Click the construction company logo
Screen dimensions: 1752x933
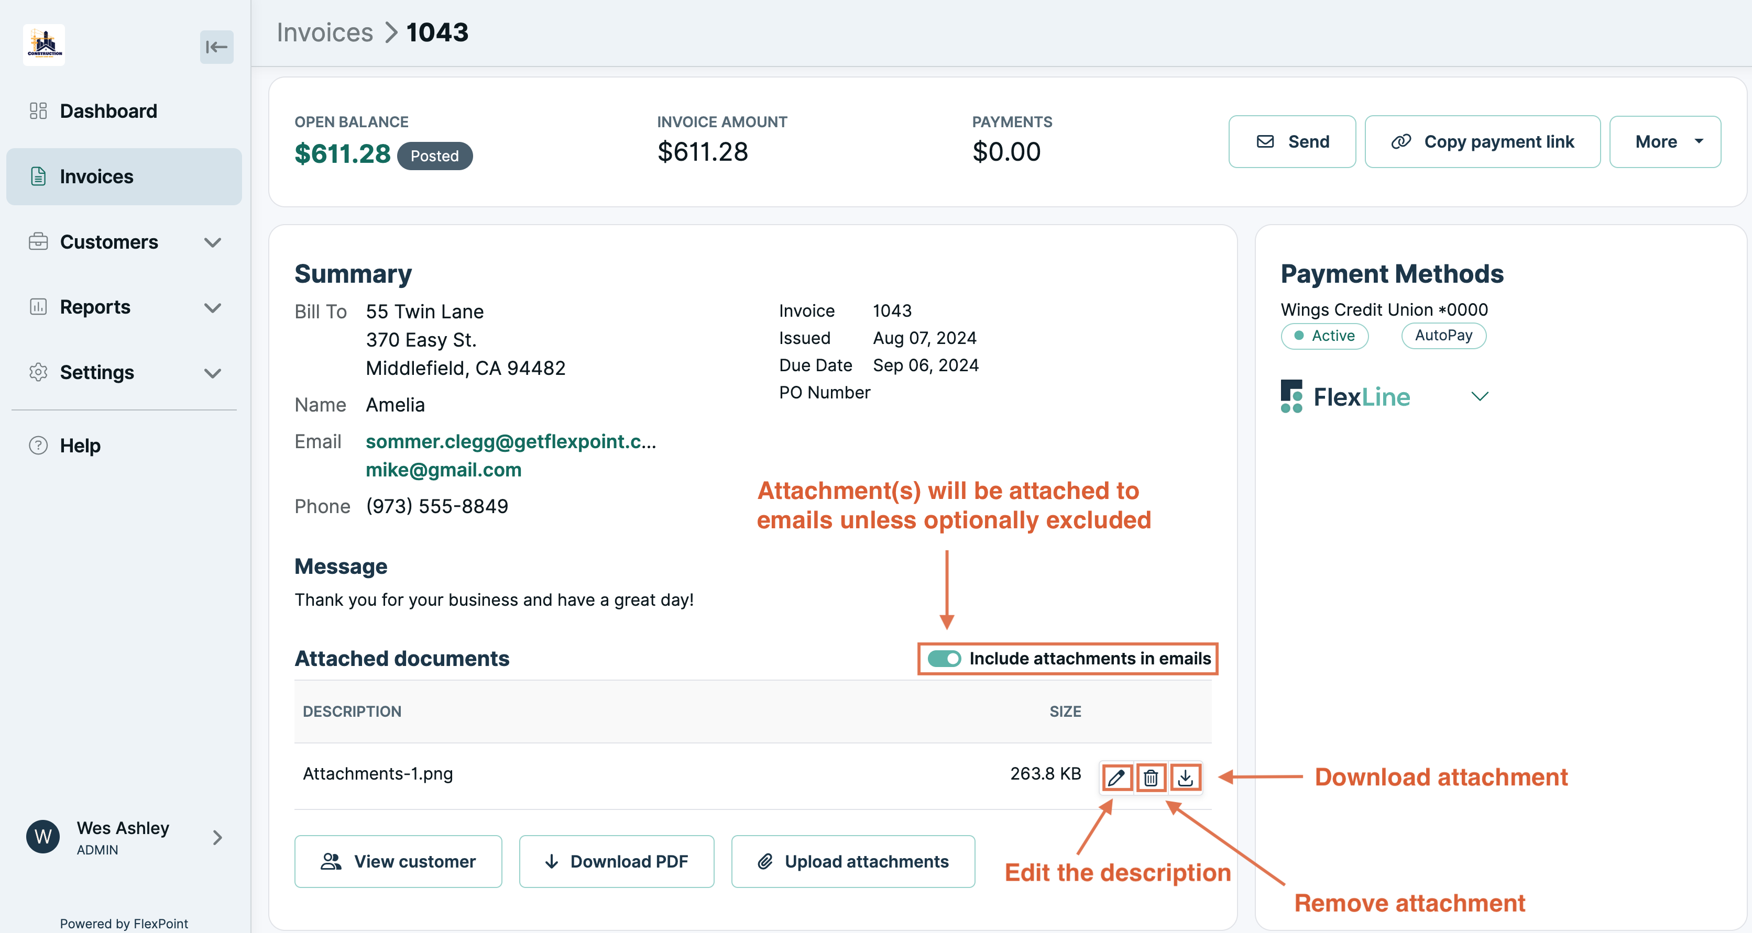coord(43,45)
